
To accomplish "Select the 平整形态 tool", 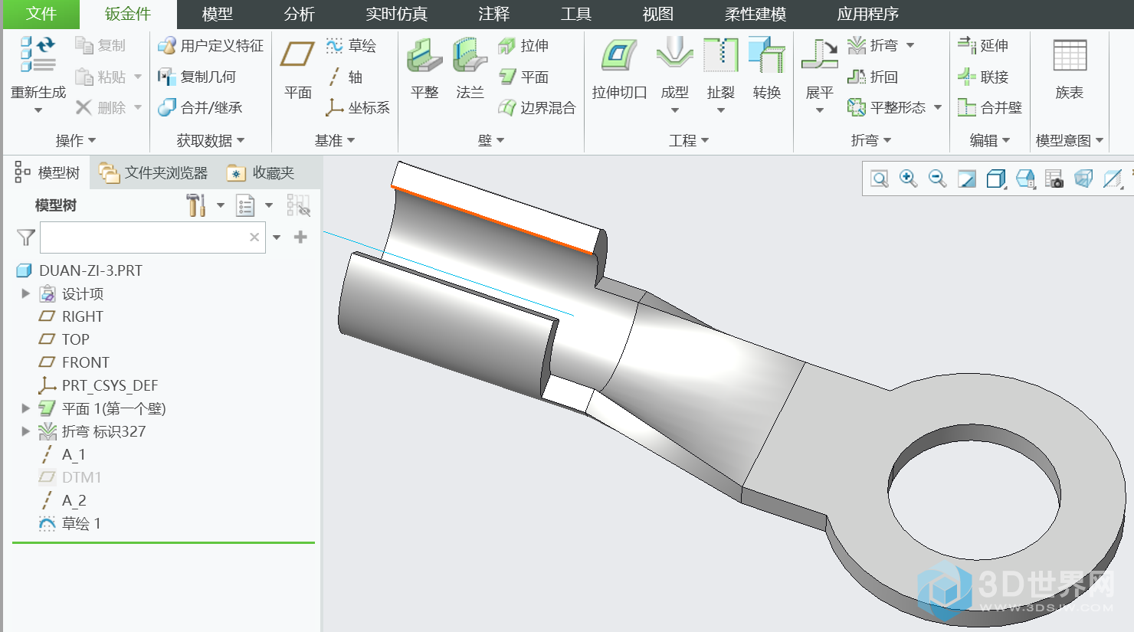I will pos(887,107).
